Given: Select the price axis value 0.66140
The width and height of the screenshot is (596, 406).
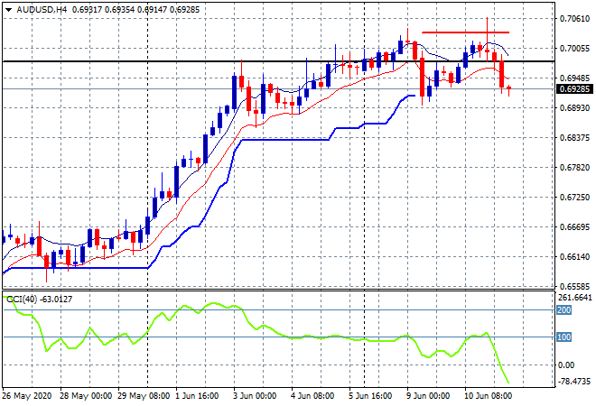Looking at the screenshot, I should click(574, 257).
